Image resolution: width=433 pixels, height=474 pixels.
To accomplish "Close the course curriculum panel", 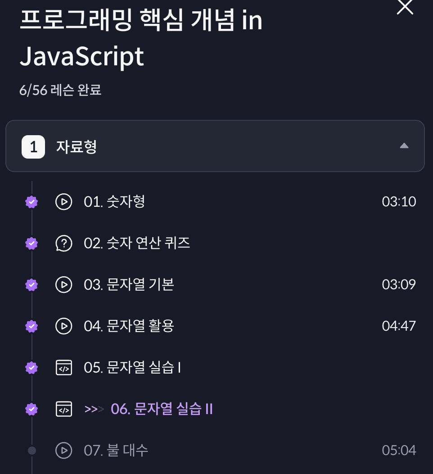I will [405, 7].
